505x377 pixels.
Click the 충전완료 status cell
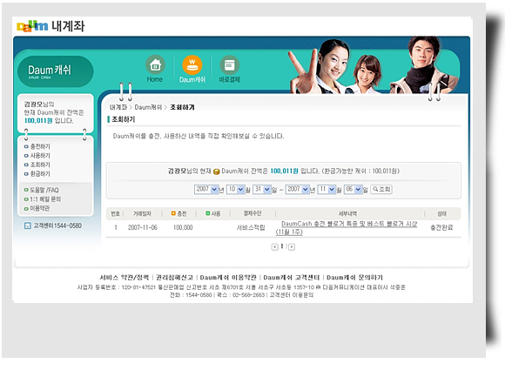click(441, 227)
